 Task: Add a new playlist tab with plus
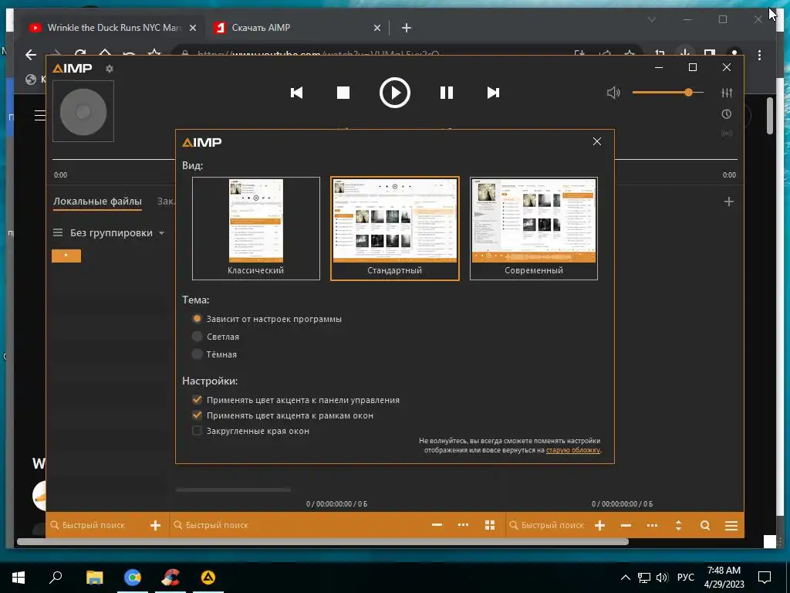point(728,202)
